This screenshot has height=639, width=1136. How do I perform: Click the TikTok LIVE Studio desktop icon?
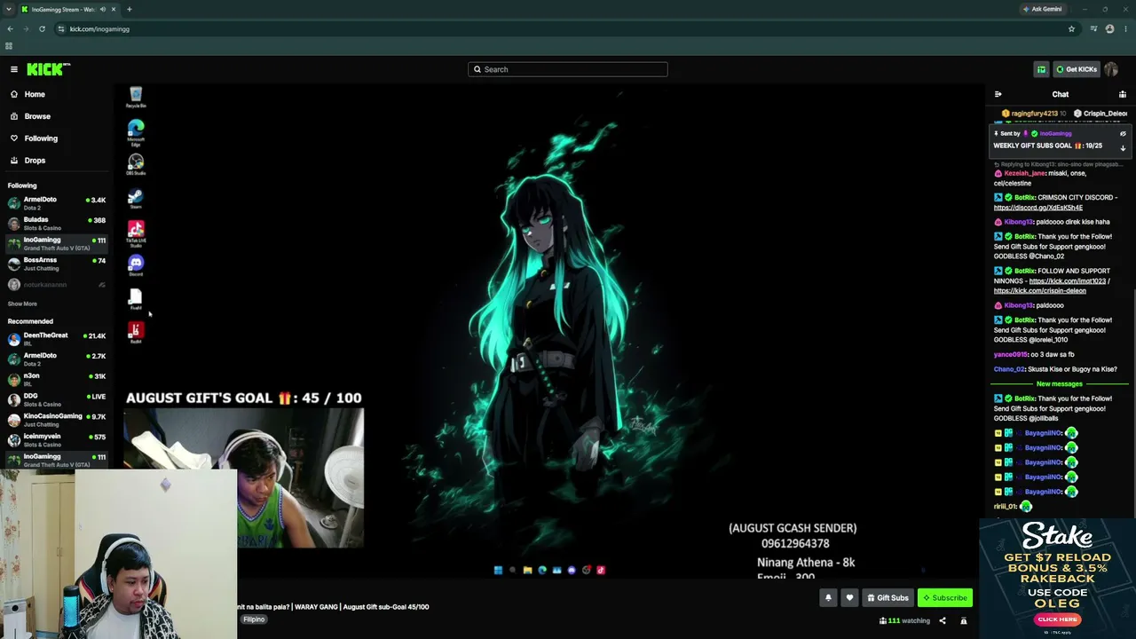pos(136,233)
